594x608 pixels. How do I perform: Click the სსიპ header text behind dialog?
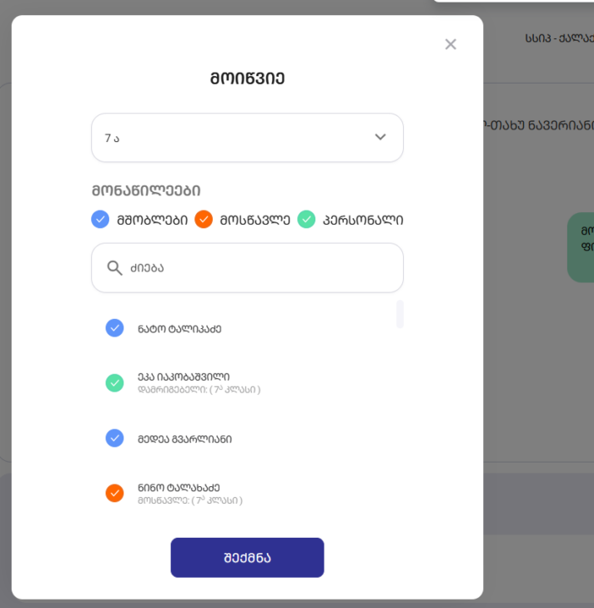(x=557, y=38)
